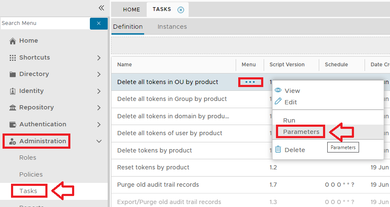Close the TASKS tab with X icon

point(181,10)
